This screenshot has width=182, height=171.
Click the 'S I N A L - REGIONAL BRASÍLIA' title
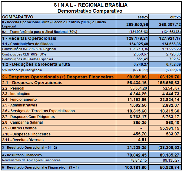(x=90, y=5)
